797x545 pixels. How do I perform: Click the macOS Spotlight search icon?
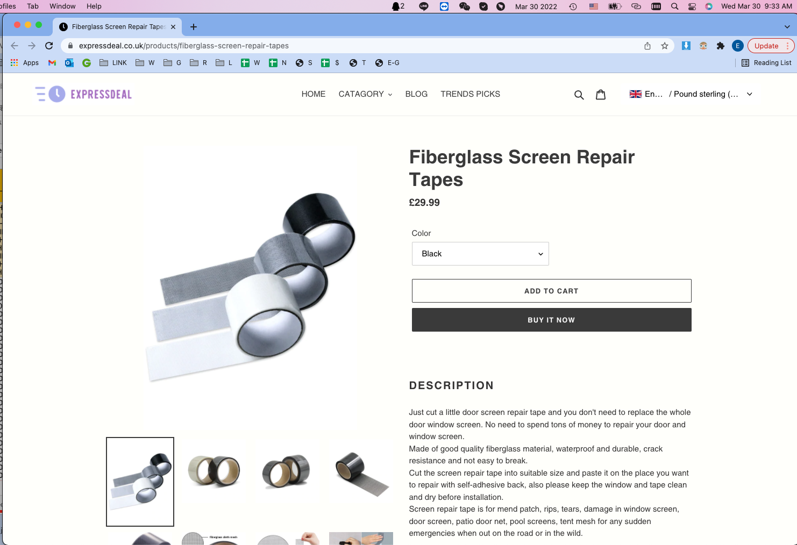pyautogui.click(x=674, y=6)
